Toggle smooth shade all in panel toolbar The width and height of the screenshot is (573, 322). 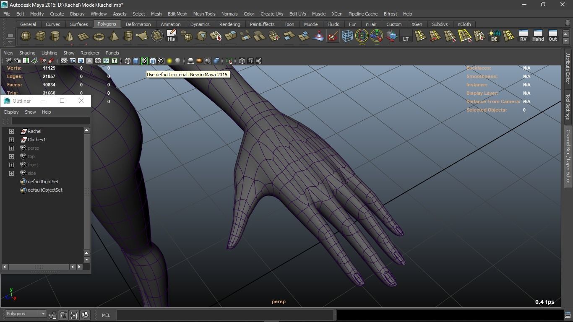tap(136, 61)
